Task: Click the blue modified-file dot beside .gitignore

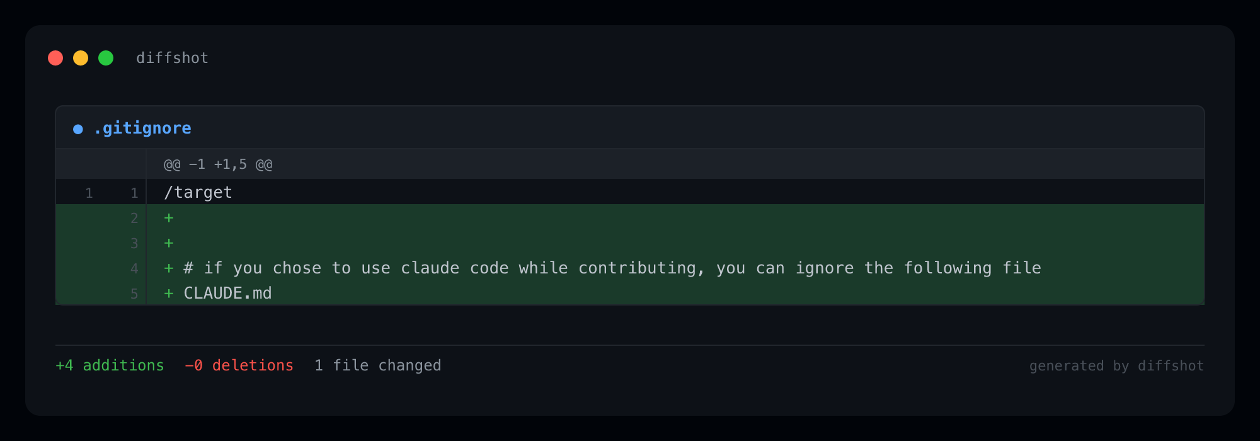Action: point(78,129)
